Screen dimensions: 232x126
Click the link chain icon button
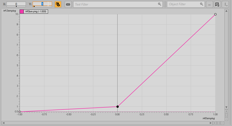[x=68, y=4]
